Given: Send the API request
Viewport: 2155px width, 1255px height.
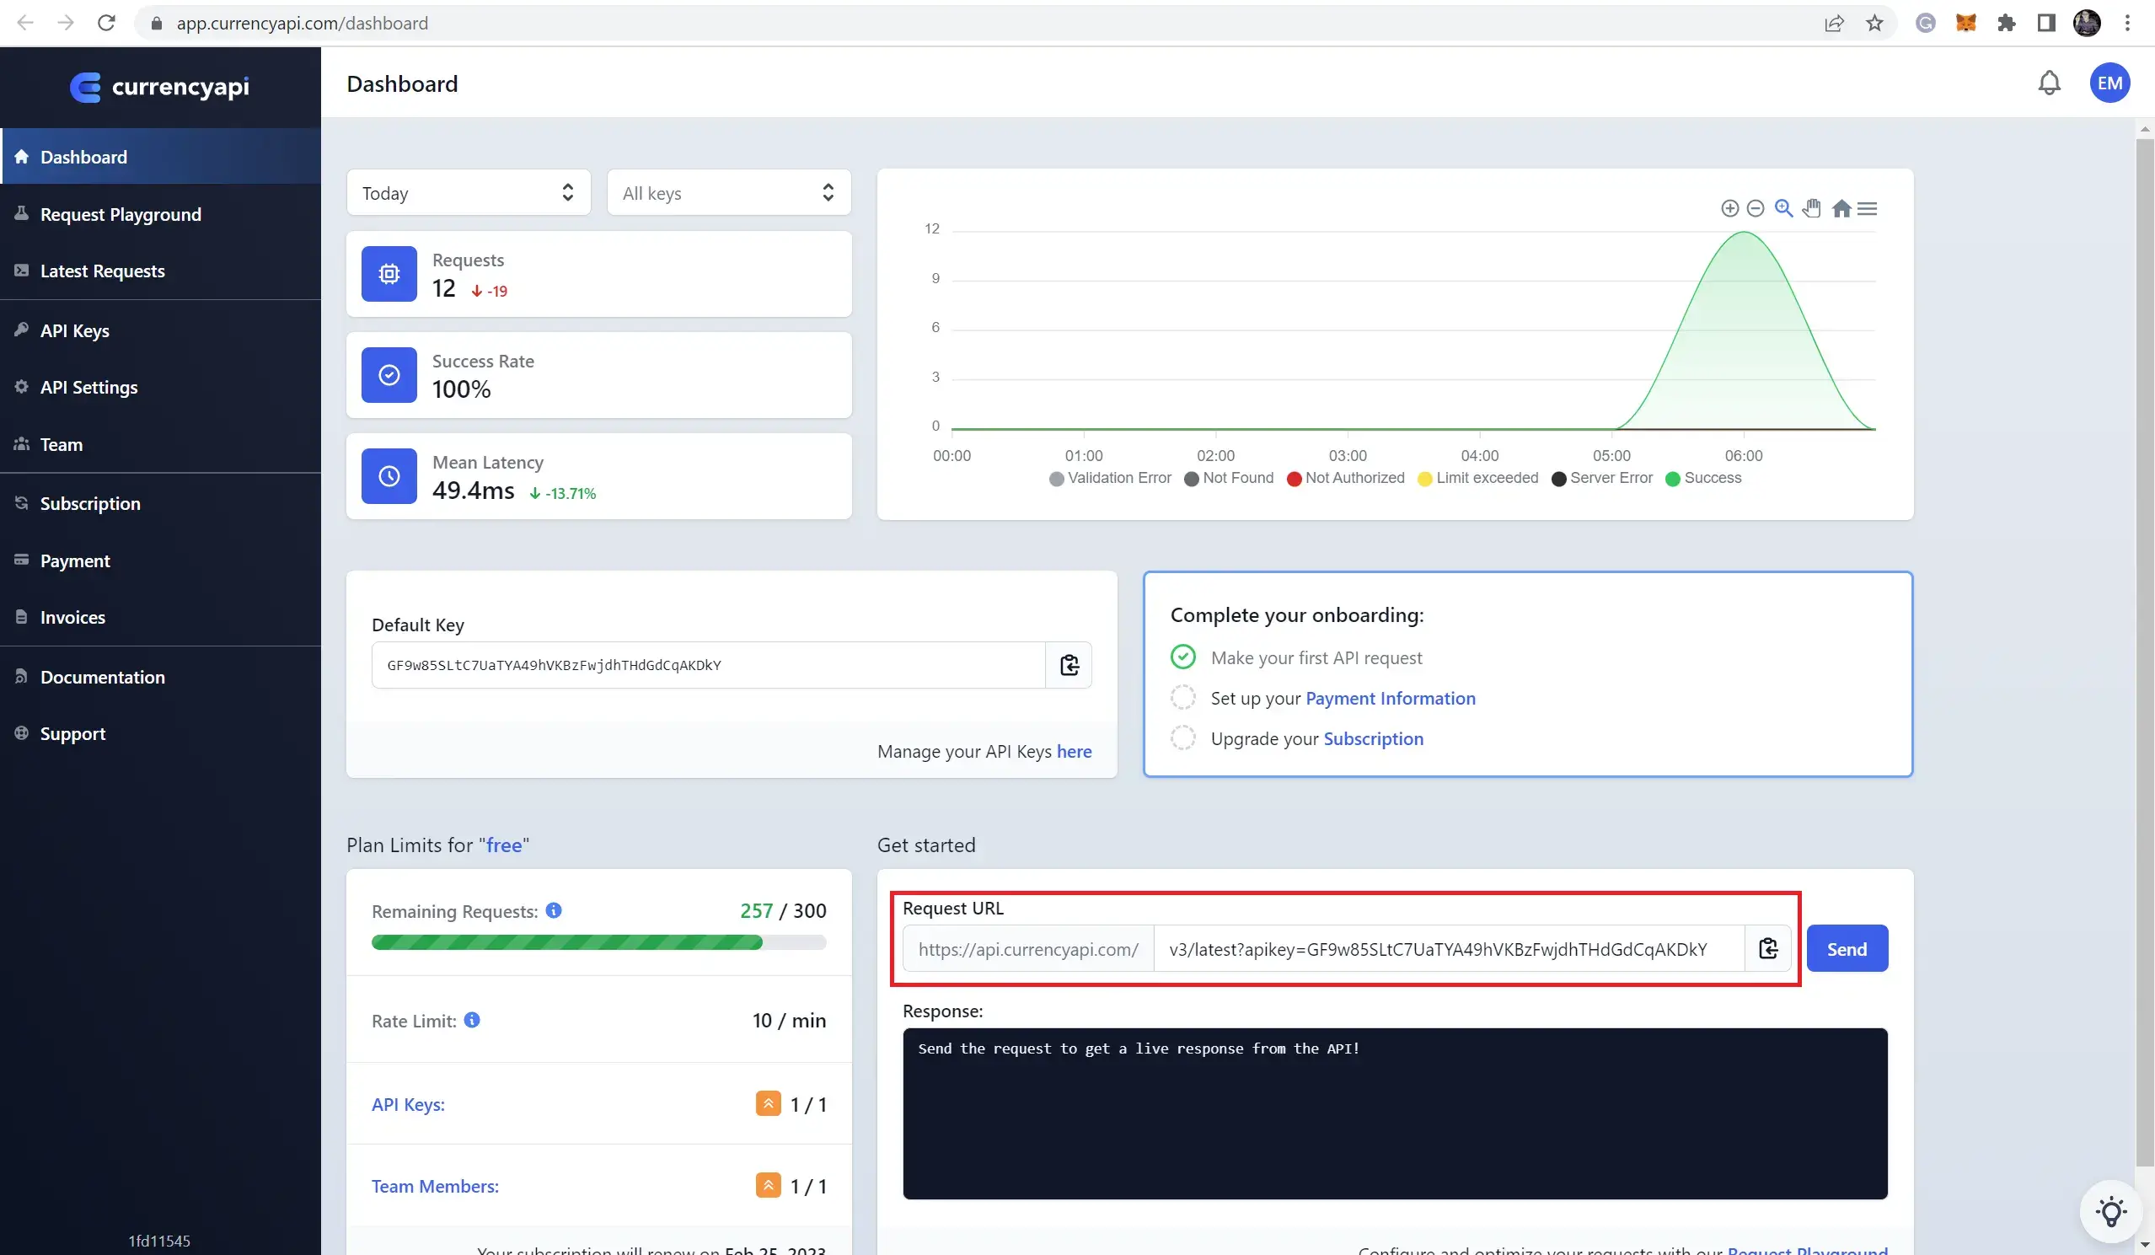Looking at the screenshot, I should [x=1847, y=948].
